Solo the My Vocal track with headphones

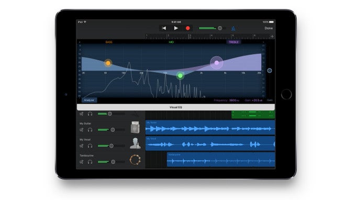click(90, 146)
